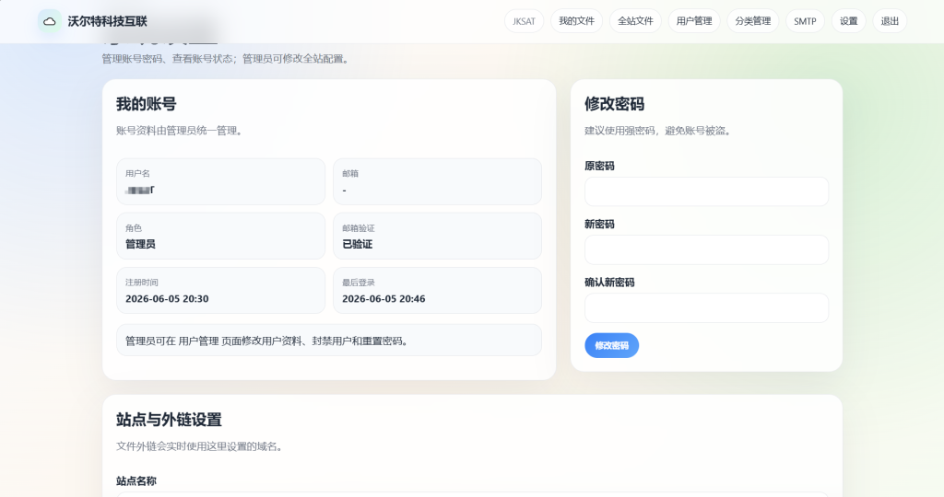The width and height of the screenshot is (944, 497).
Task: Open 全站文件 in the navigation
Action: (x=635, y=21)
